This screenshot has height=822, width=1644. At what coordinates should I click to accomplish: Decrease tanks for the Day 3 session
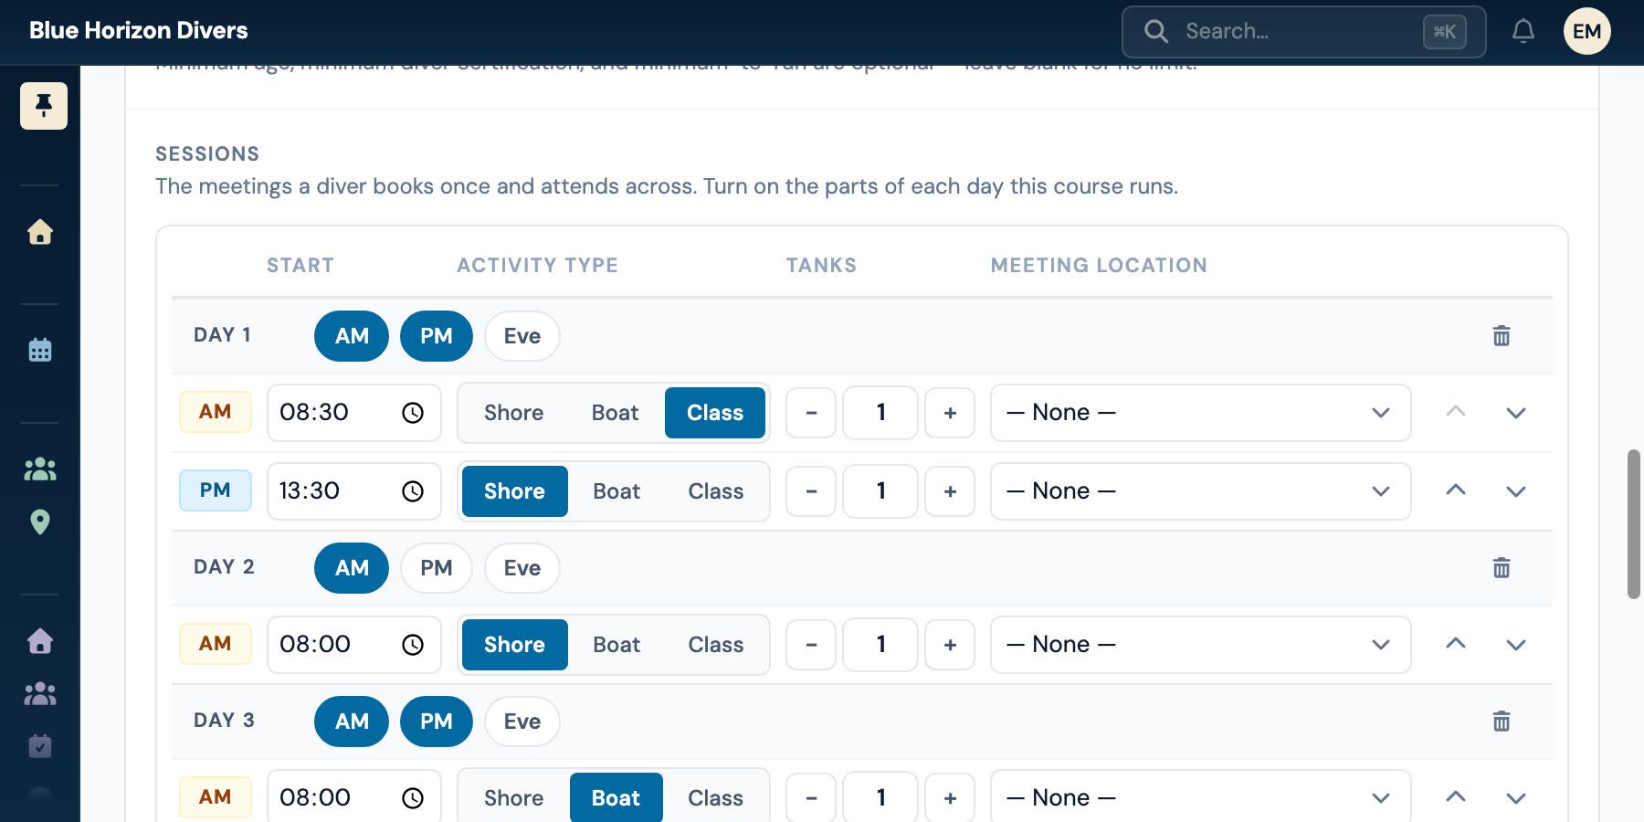pos(811,798)
